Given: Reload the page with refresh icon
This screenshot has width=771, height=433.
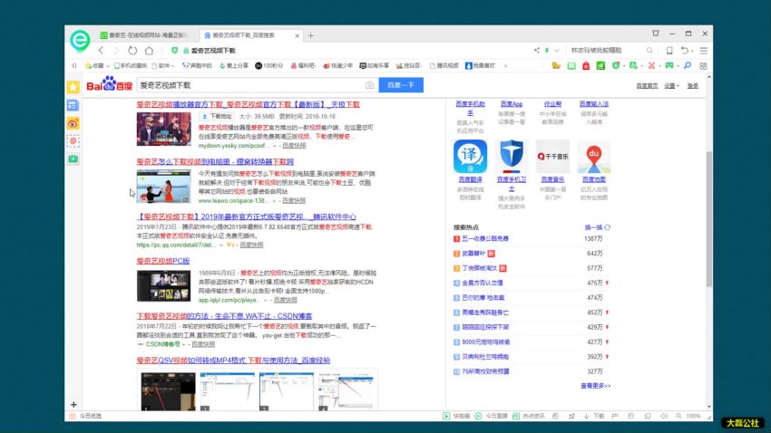Looking at the screenshot, I should (x=132, y=51).
